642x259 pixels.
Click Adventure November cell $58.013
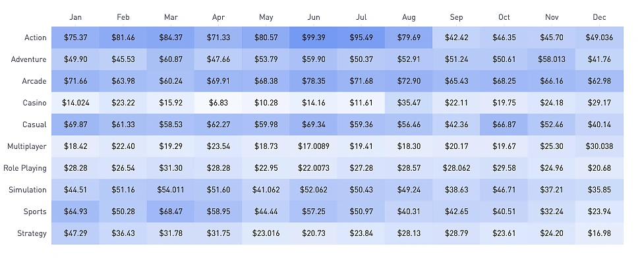coord(552,59)
